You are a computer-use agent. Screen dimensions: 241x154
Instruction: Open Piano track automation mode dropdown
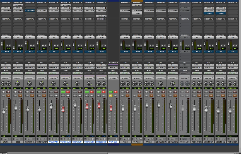click(125, 73)
